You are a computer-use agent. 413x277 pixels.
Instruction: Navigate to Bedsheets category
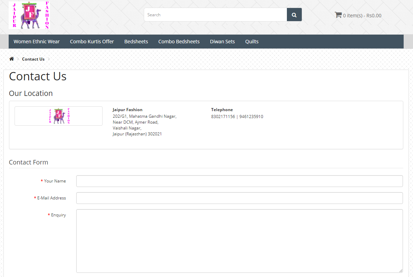coord(136,42)
